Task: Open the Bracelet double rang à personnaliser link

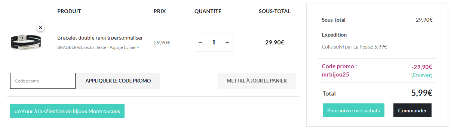Action: click(100, 38)
